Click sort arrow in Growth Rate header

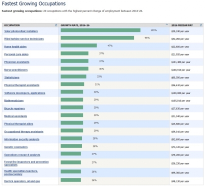pos(166,24)
